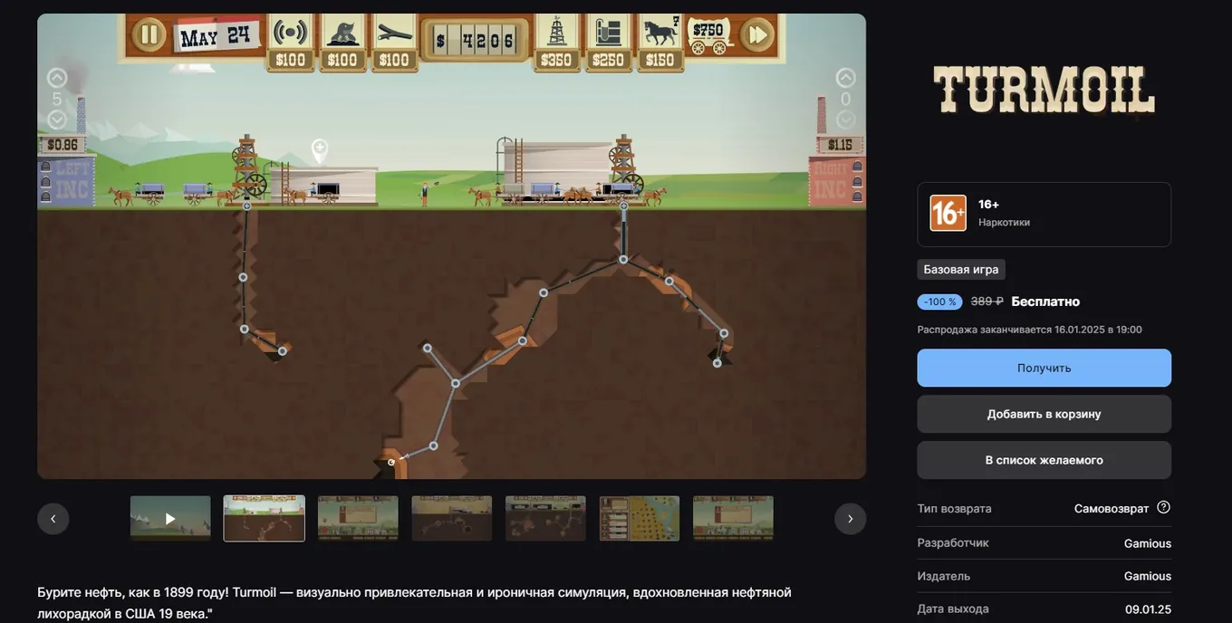
Task: Click the left factory up arrow
Action: pyautogui.click(x=57, y=78)
